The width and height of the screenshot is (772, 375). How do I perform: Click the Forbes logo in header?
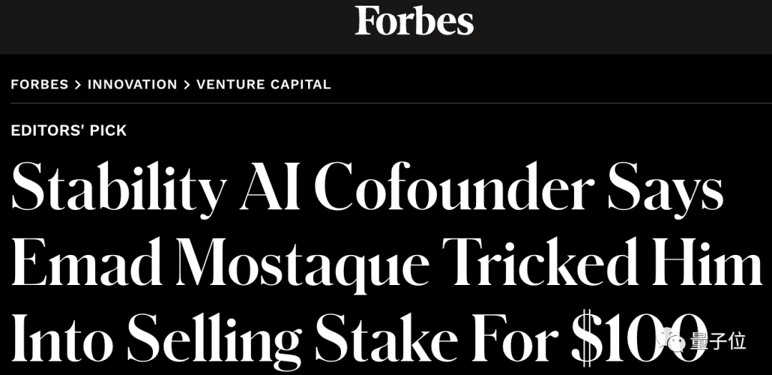(x=414, y=21)
